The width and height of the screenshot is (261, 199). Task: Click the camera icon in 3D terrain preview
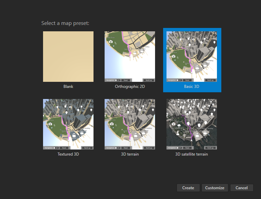click(111, 124)
